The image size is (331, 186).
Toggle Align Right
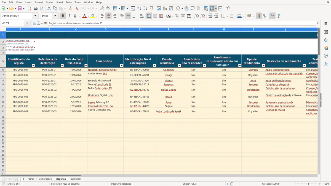point(114,16)
